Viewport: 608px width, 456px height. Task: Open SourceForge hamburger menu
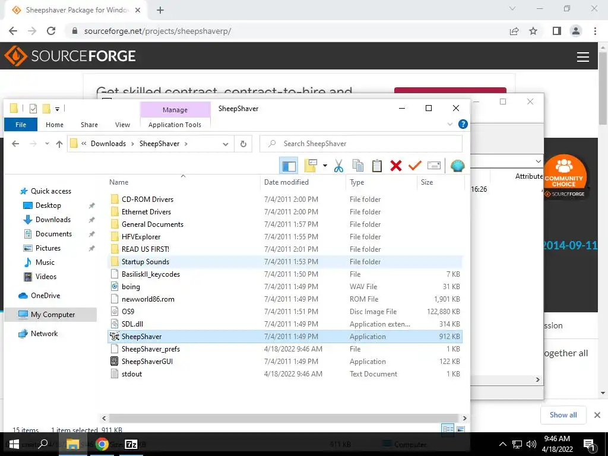(x=583, y=56)
